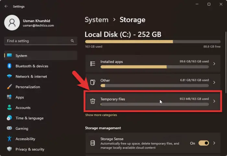
Task: Click the On label beside the toggle
Action: pyautogui.click(x=193, y=143)
